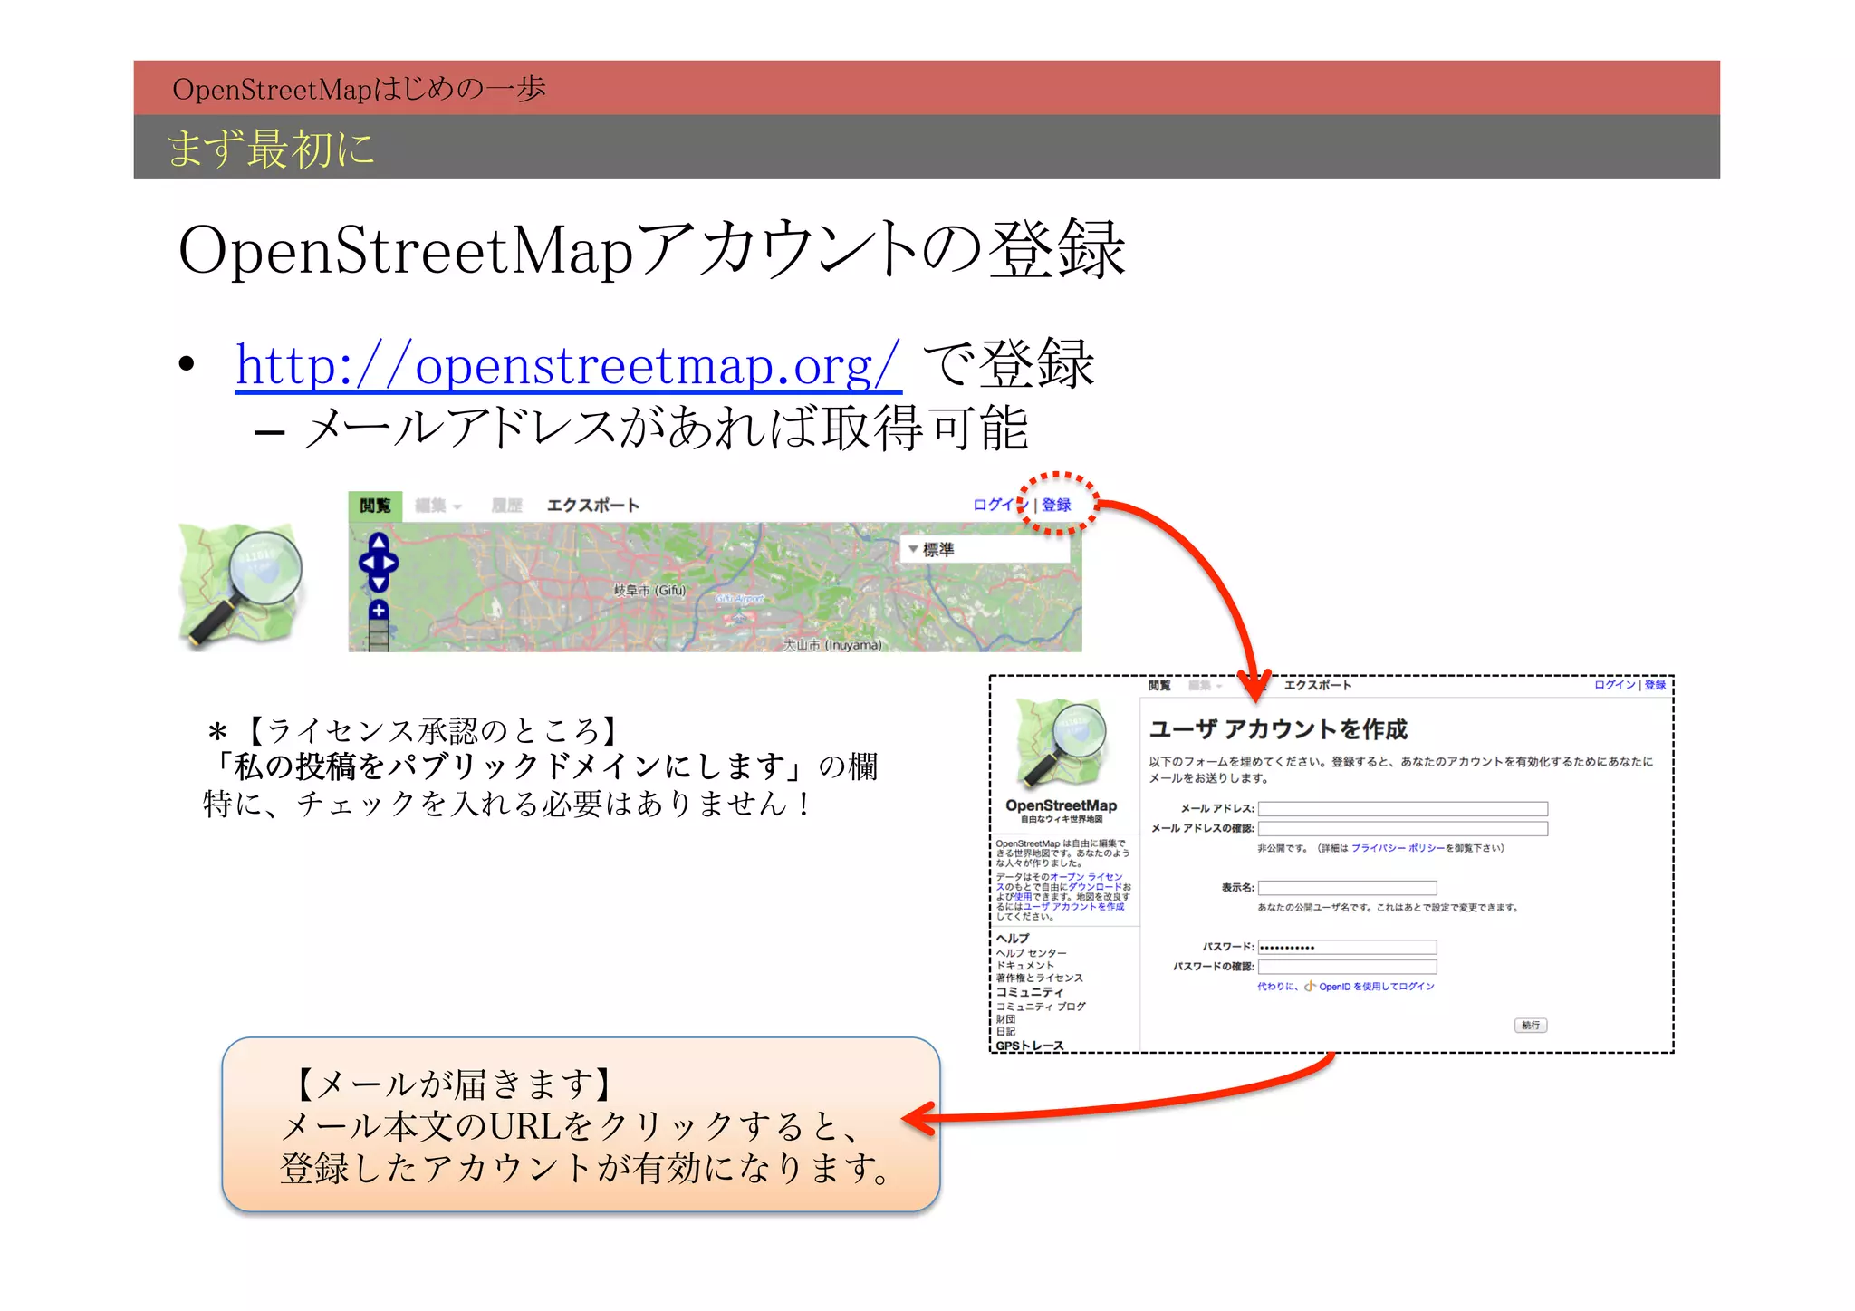Click the OpenStreetMap magnifier logo beside the map
1855x1311 pixels.
[x=241, y=585]
